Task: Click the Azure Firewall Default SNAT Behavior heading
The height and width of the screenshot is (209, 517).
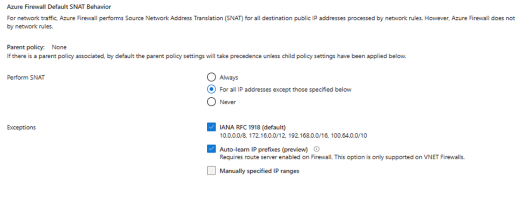Action: click(59, 7)
